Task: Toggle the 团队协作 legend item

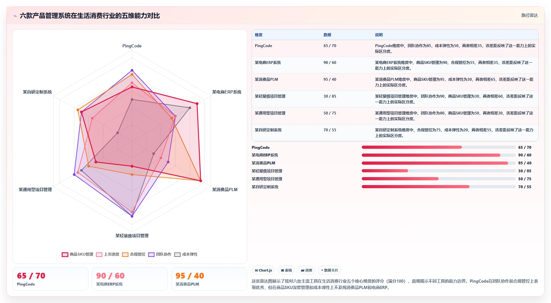Action: [160, 254]
